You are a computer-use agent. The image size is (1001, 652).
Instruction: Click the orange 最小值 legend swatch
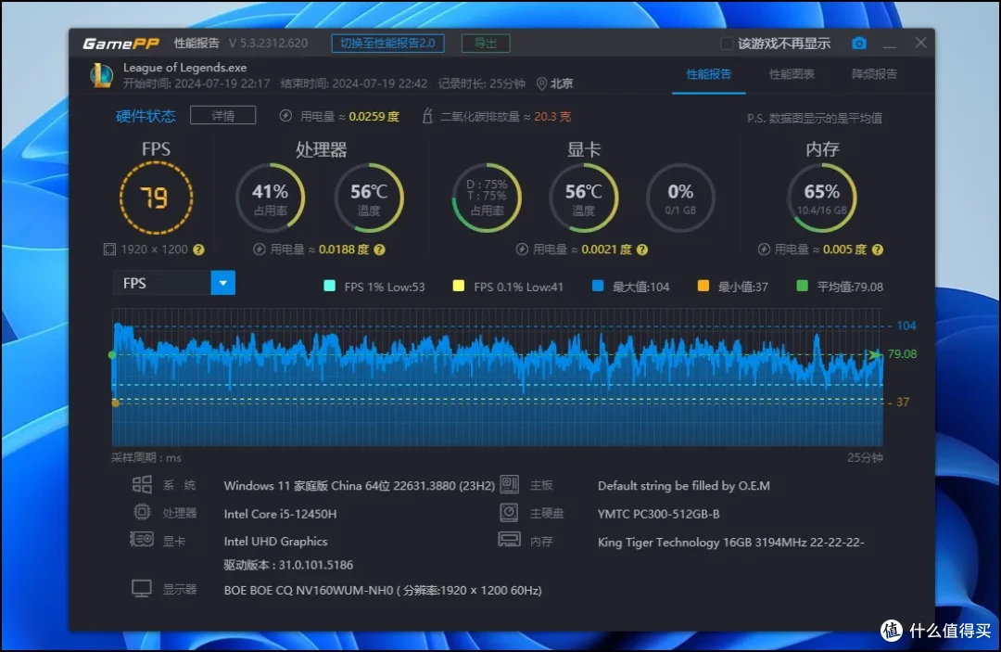703,286
